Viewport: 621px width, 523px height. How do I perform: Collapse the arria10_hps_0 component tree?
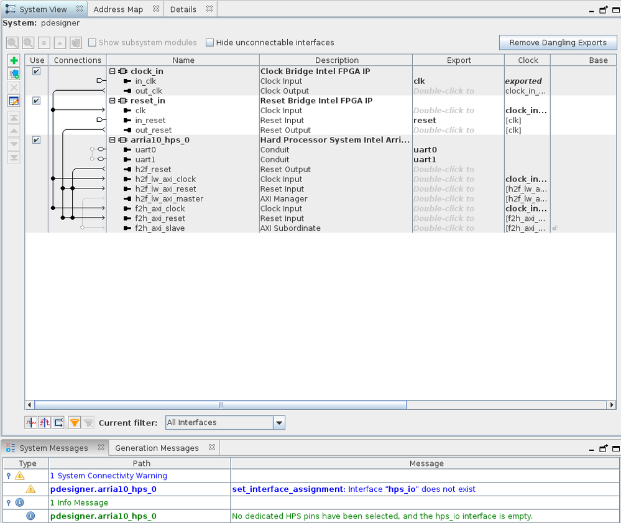113,140
